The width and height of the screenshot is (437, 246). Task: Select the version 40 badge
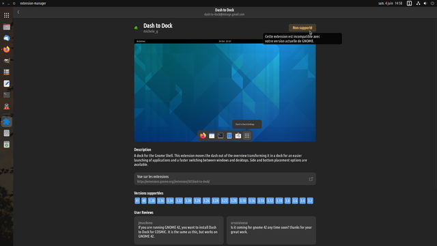144,201
